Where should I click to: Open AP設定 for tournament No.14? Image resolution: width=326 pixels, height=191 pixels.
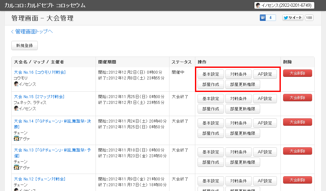point(265,123)
